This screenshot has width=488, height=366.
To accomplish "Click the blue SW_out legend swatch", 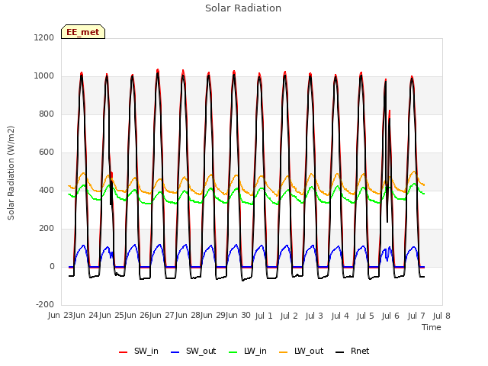I will [x=175, y=352].
